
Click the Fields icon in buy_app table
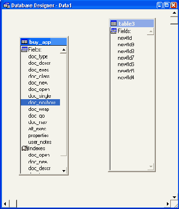pyautogui.click(x=24, y=49)
